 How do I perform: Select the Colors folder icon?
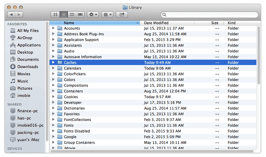pyautogui.click(x=60, y=79)
